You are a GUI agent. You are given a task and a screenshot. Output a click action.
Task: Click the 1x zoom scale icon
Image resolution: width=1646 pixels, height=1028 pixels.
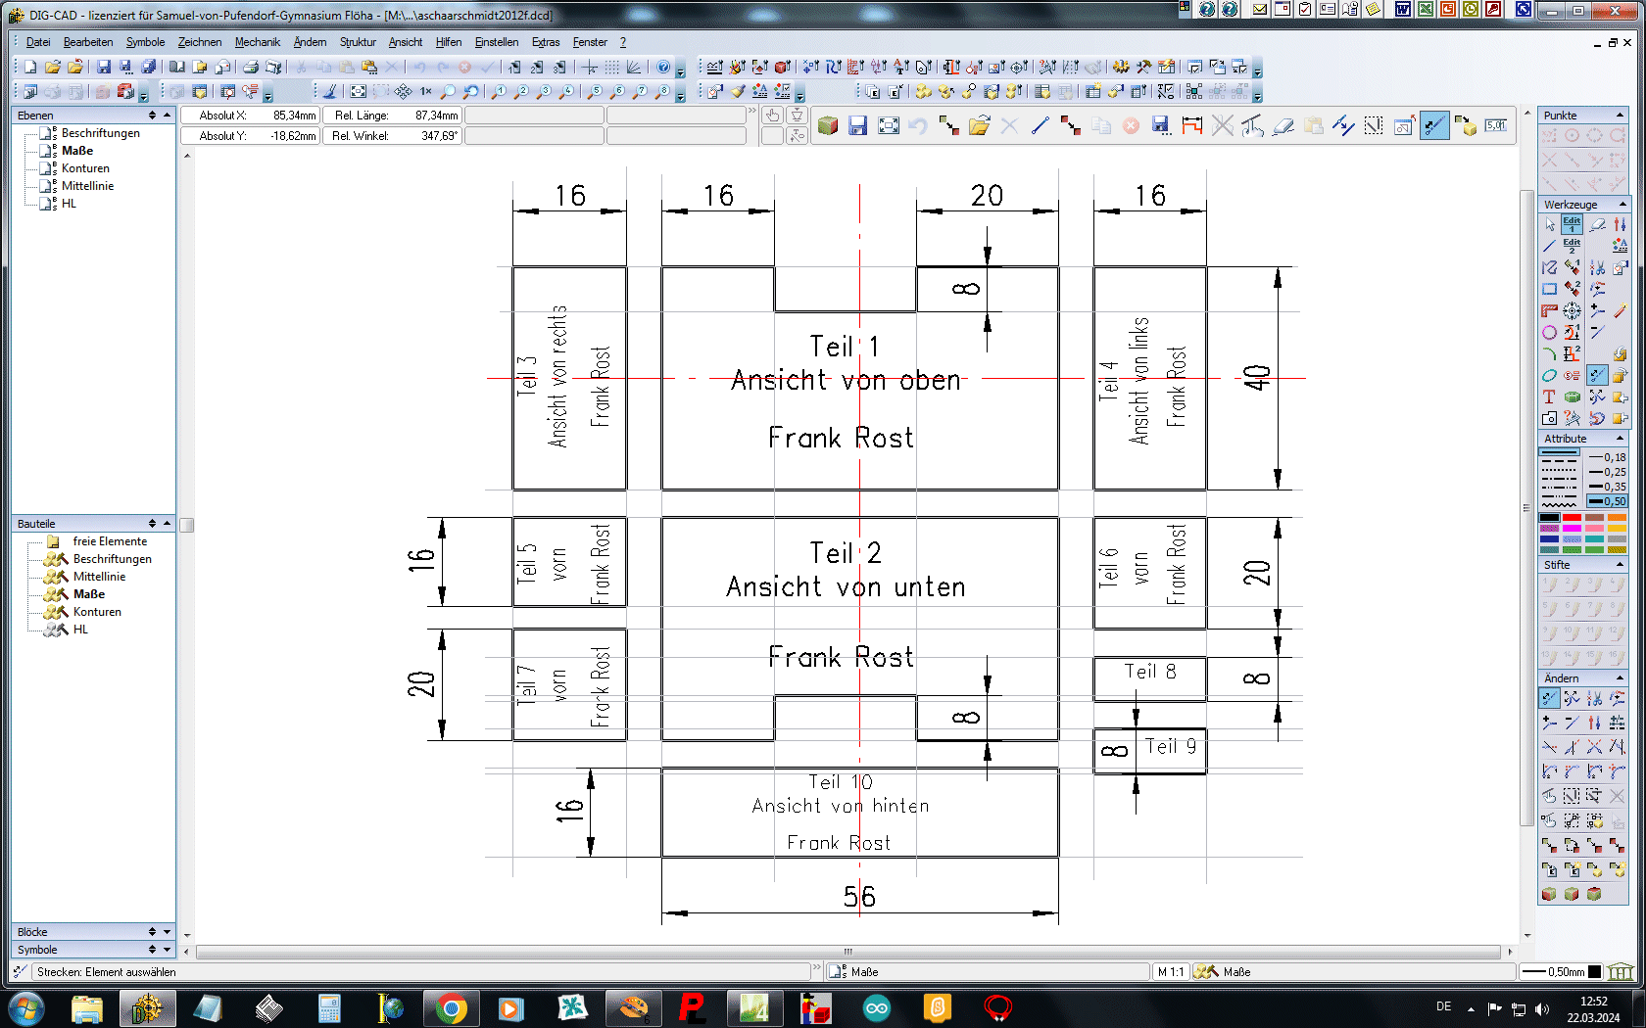pyautogui.click(x=426, y=91)
